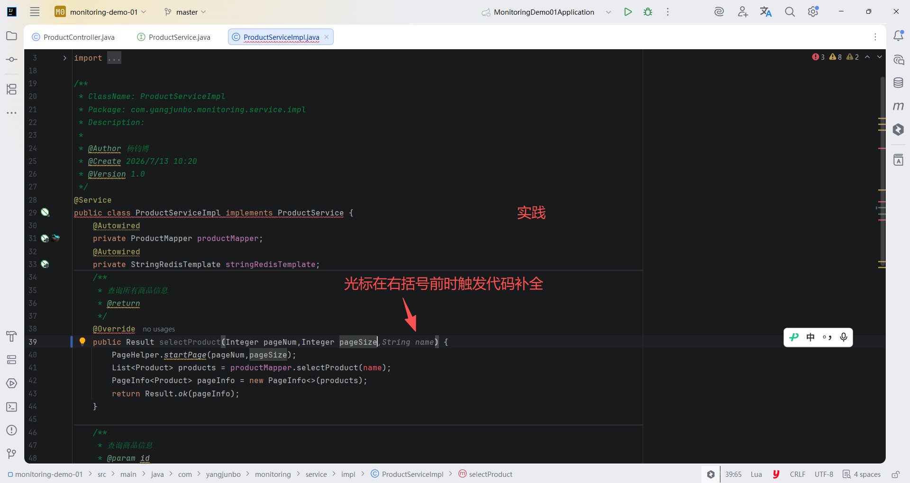Click the no usages inlay hint
The width and height of the screenshot is (910, 483).
tap(159, 329)
